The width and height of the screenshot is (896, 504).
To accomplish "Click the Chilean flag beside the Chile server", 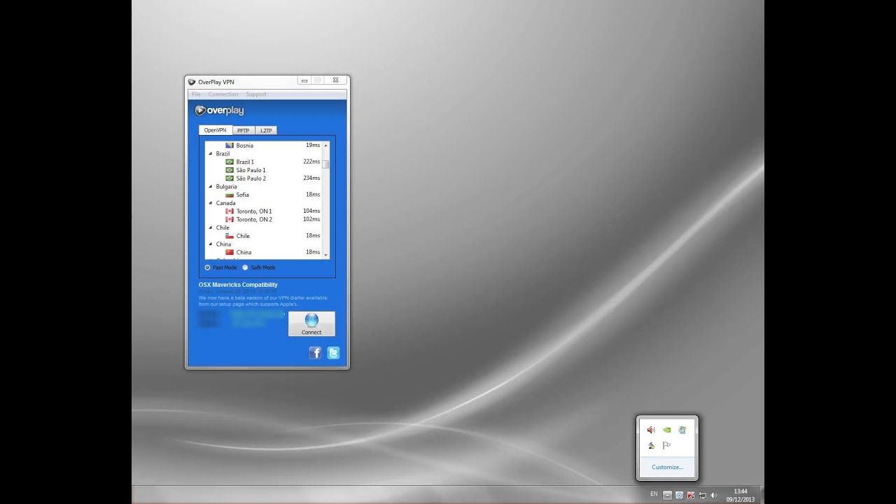I will tap(229, 236).
